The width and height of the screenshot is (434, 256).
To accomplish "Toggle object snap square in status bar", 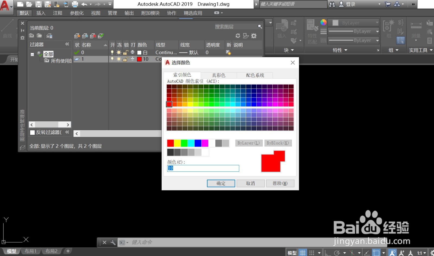I will 376,253.
